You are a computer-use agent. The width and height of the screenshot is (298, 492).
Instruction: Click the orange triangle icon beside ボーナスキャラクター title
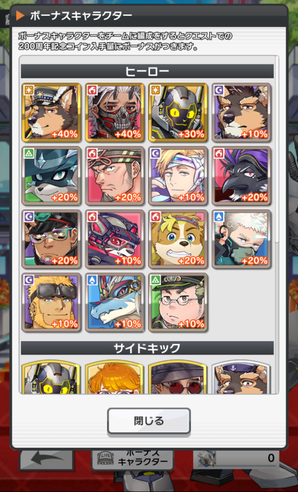tap(20, 15)
